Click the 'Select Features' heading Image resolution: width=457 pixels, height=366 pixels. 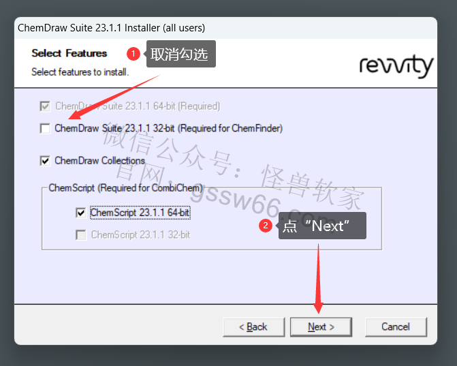click(x=69, y=53)
